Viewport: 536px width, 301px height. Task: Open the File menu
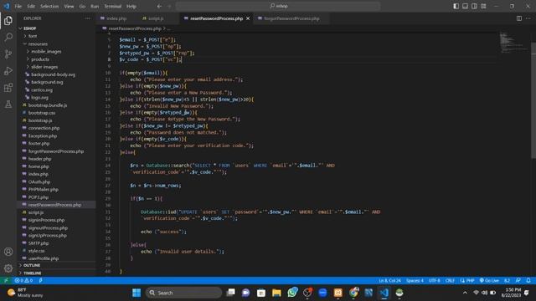point(18,6)
